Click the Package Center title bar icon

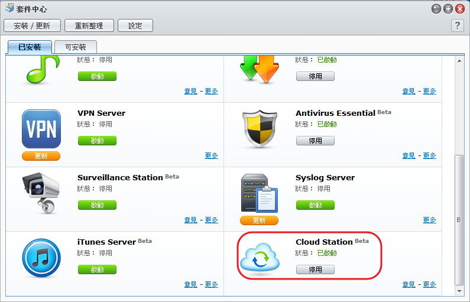pyautogui.click(x=9, y=8)
